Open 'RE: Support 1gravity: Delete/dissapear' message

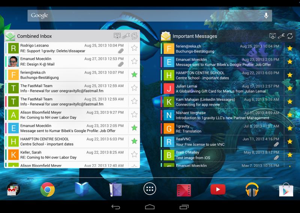tap(53, 51)
